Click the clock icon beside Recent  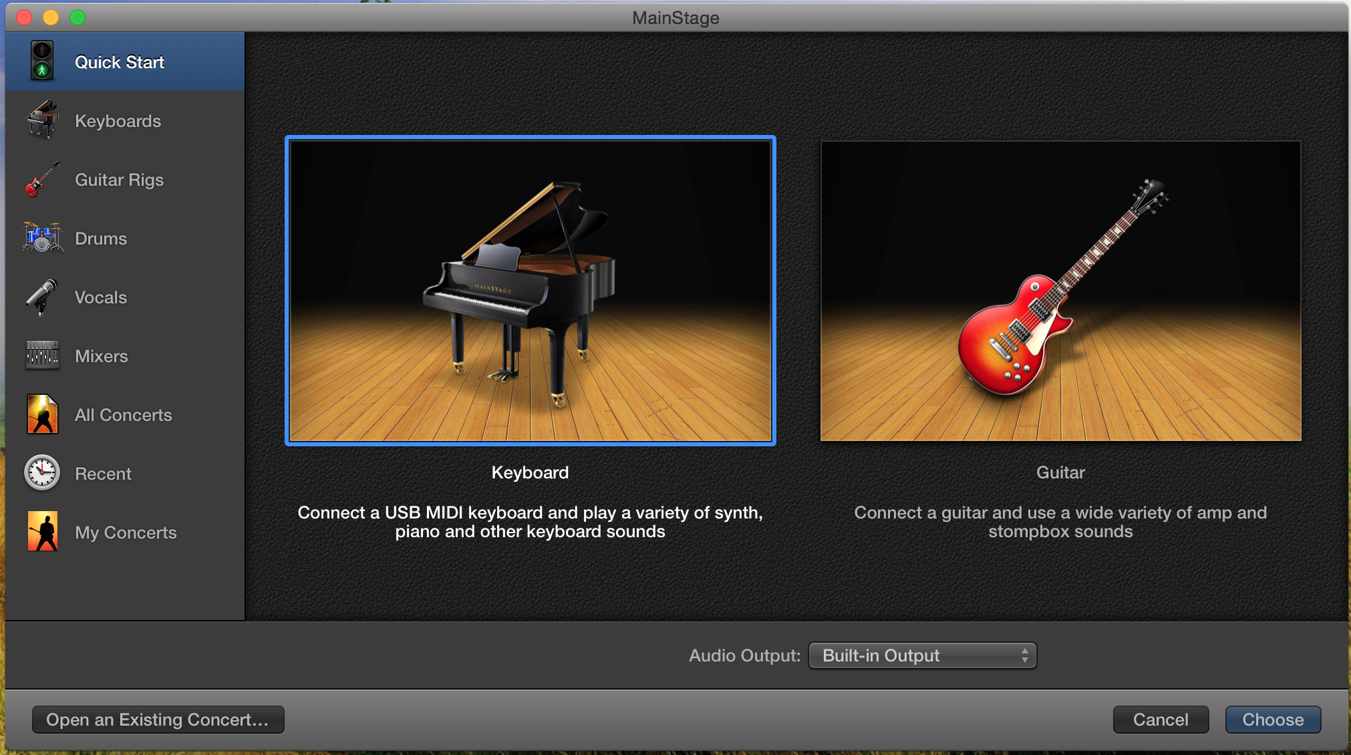coord(42,473)
